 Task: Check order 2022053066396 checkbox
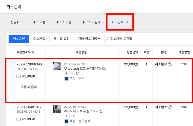click(11, 64)
